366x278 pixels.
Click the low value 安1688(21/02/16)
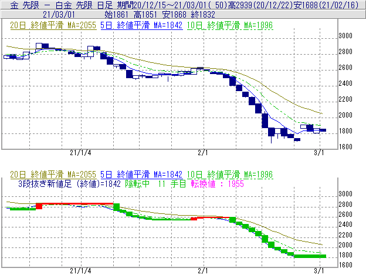coord(326,5)
